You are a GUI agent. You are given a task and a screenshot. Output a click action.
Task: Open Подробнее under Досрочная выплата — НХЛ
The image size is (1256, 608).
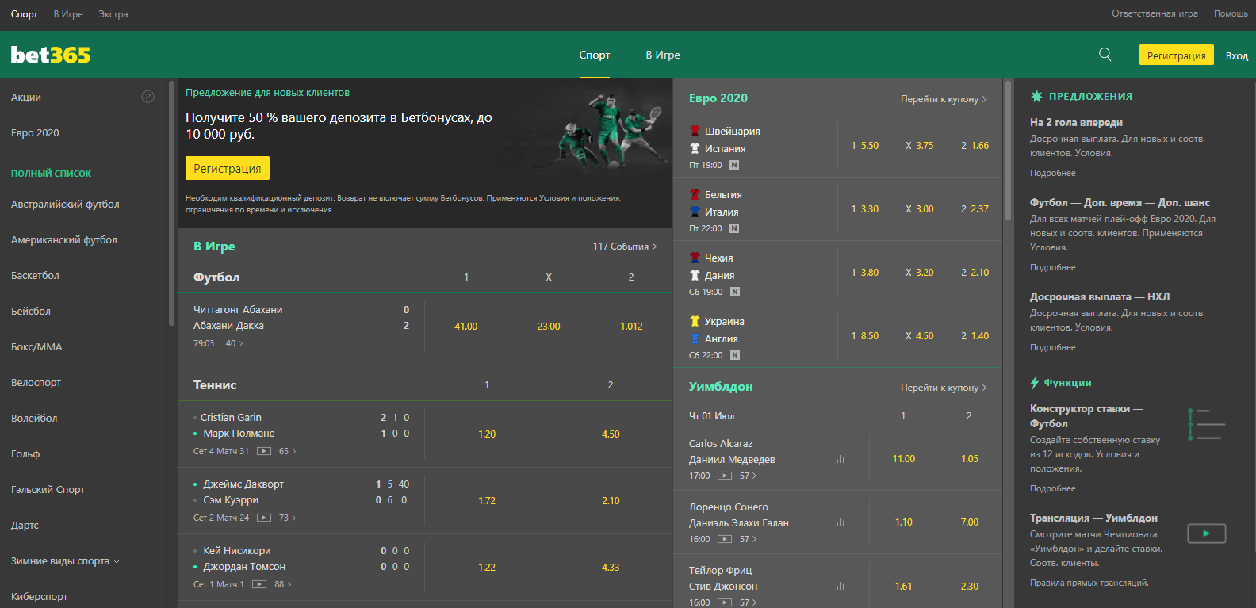pos(1053,347)
